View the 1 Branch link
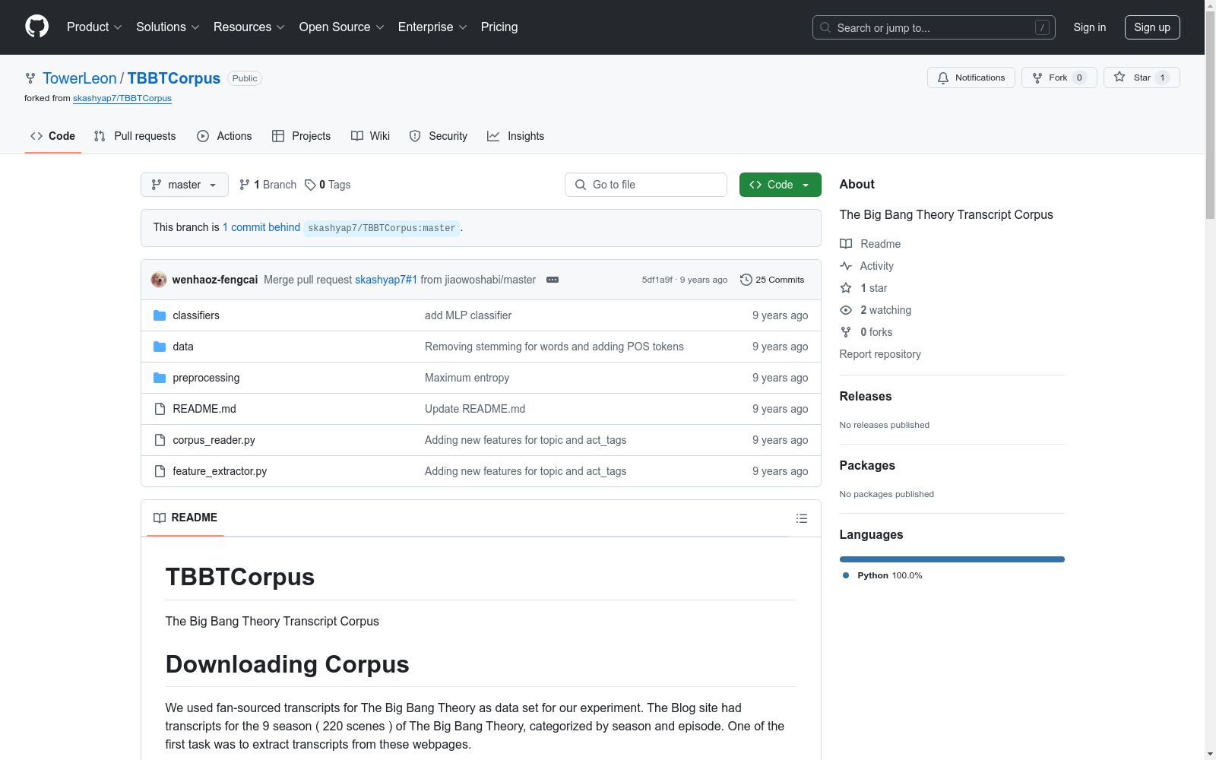The height and width of the screenshot is (760, 1216). point(268,185)
